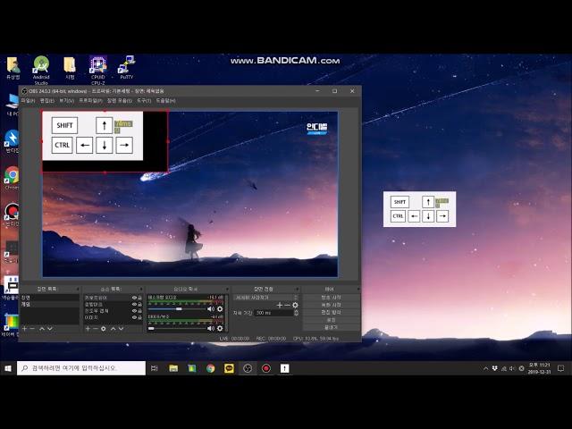The image size is (572, 429).
Task: Open the 도구(T) menu in OBS
Action: pos(144,100)
